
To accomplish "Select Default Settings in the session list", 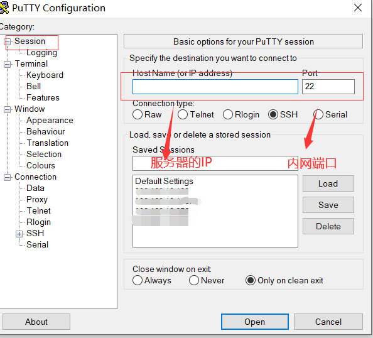I will click(164, 182).
